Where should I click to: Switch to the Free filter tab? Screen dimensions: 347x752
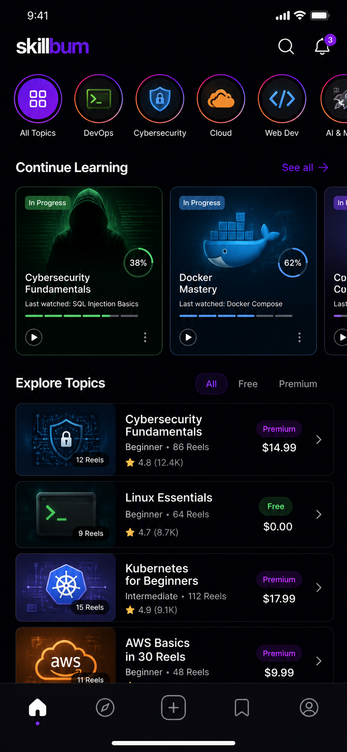pos(248,384)
